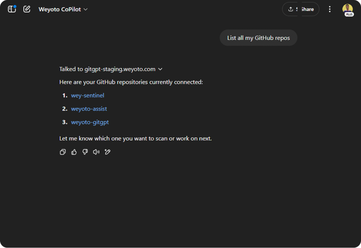Copy the response with the copy icon
This screenshot has height=248, width=361.
[x=63, y=152]
